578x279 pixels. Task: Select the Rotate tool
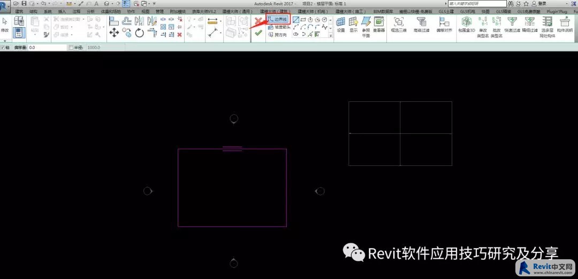pos(139,33)
